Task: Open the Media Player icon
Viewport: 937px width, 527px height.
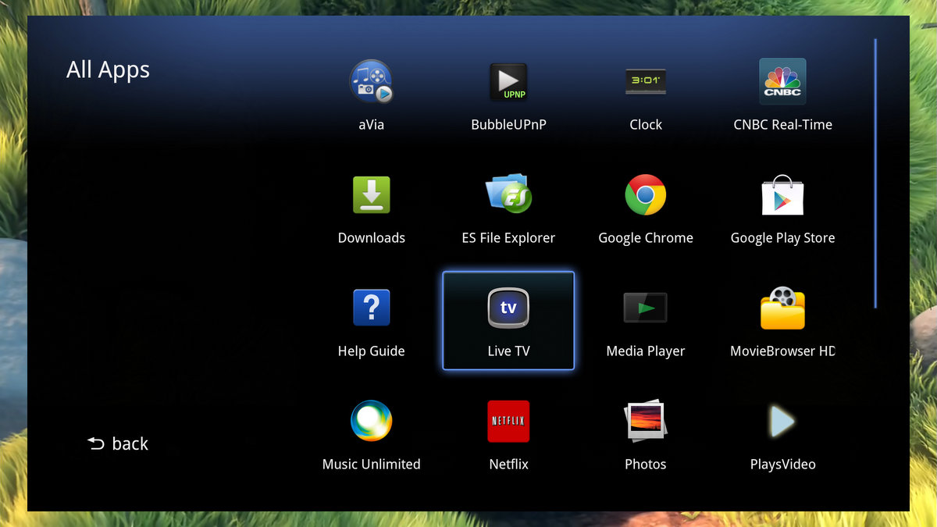Action: click(x=646, y=308)
